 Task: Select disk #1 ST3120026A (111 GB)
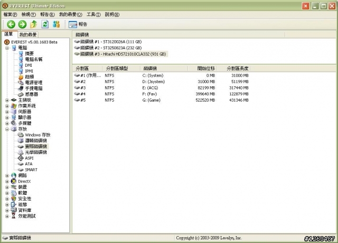pos(108,42)
